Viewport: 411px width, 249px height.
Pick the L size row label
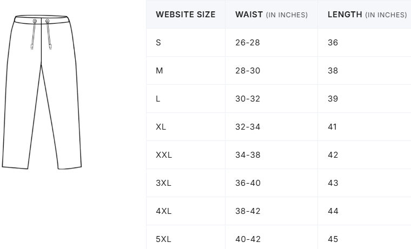coord(158,99)
